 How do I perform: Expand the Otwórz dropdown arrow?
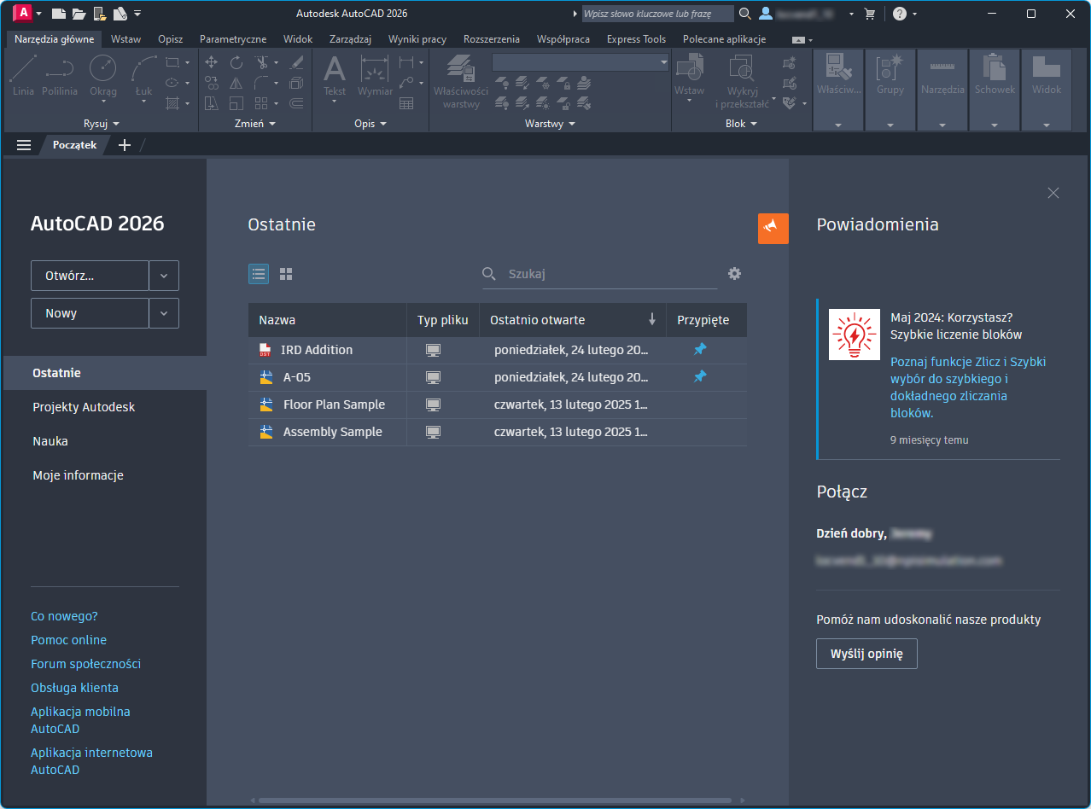[165, 276]
